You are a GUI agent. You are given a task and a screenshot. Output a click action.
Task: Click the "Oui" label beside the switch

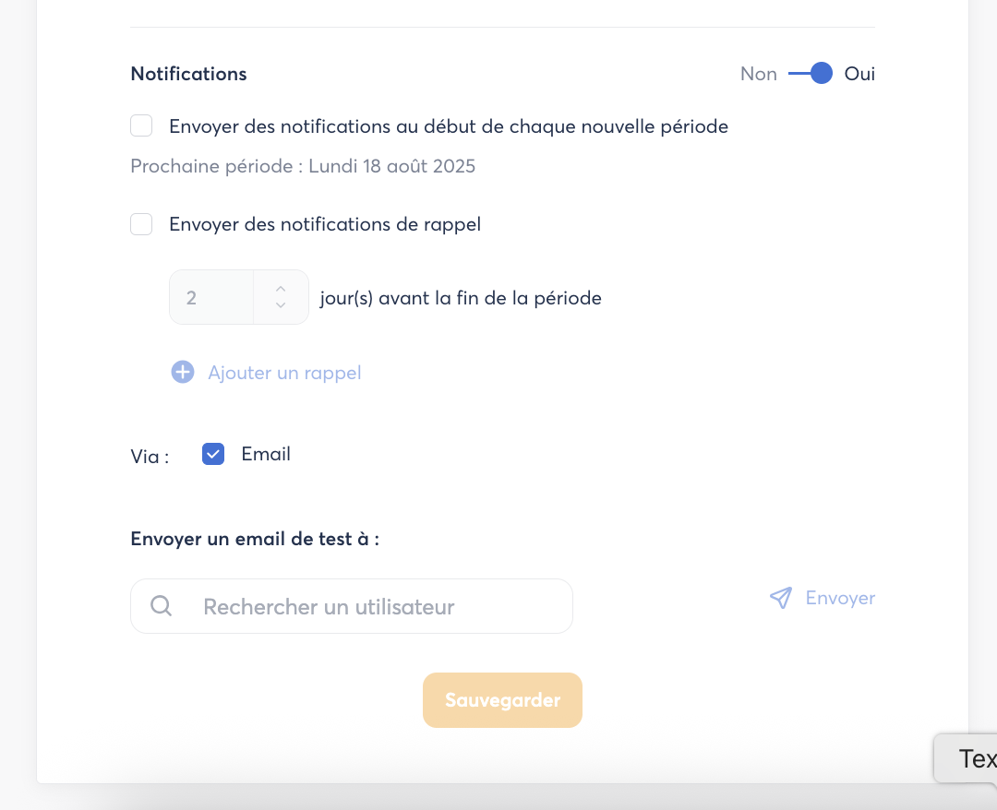point(859,74)
